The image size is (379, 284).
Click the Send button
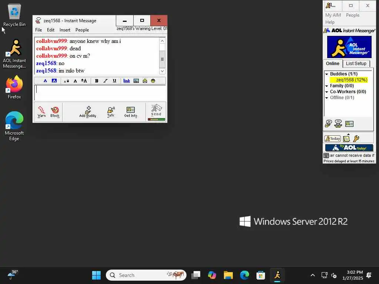tap(156, 110)
